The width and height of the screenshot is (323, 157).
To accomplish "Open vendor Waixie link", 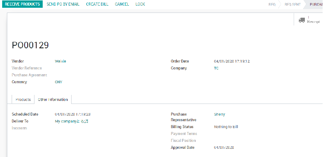I will click(60, 61).
